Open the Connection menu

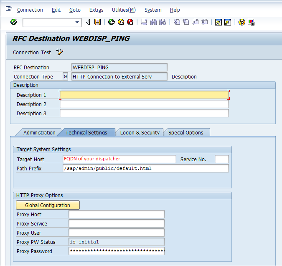click(x=30, y=10)
